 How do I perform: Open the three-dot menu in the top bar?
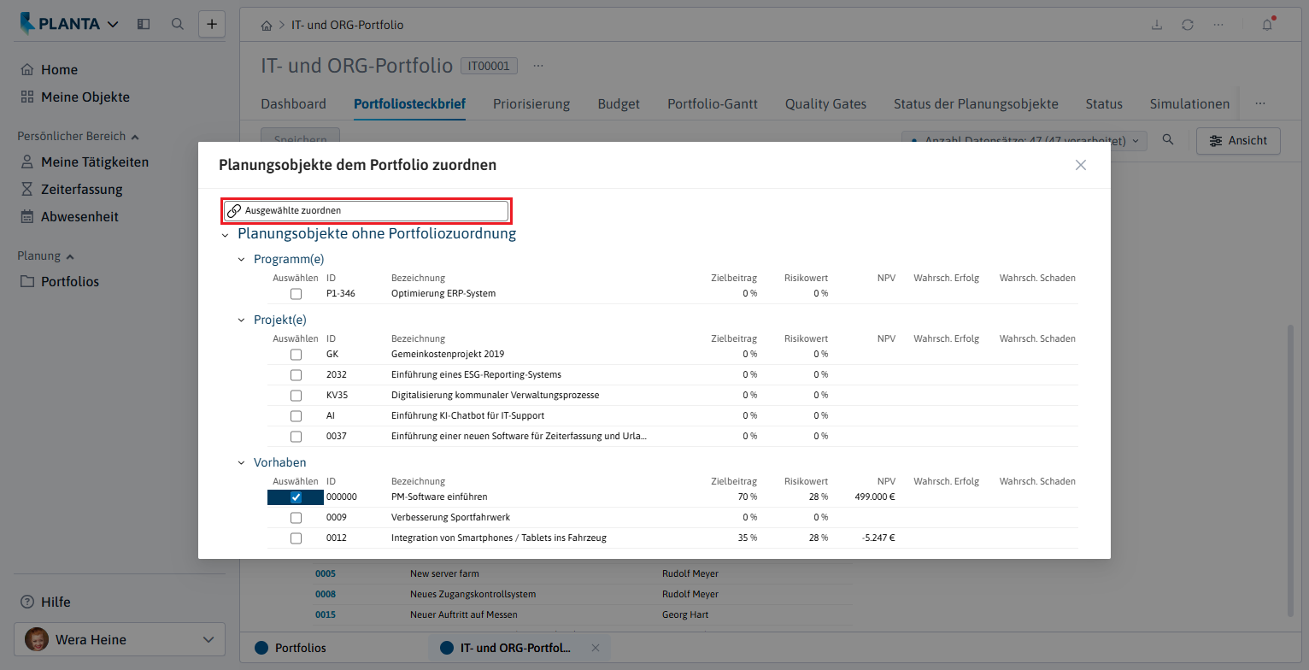point(1218,25)
